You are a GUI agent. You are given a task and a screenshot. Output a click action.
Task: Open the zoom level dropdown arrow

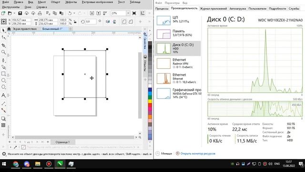pyautogui.click(x=128, y=13)
